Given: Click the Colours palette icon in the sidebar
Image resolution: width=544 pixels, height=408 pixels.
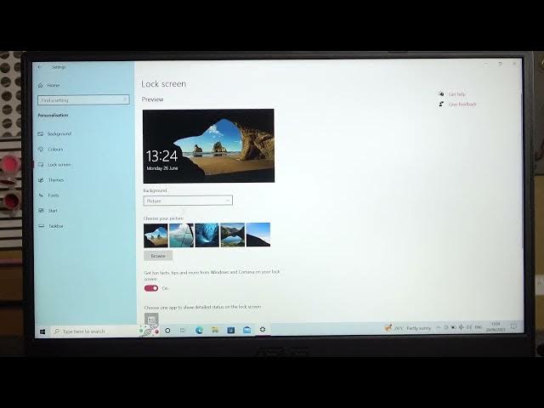Looking at the screenshot, I should click(x=41, y=150).
